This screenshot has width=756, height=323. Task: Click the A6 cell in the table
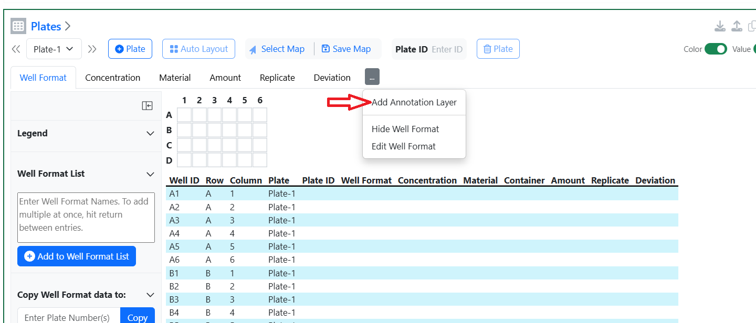[174, 260]
